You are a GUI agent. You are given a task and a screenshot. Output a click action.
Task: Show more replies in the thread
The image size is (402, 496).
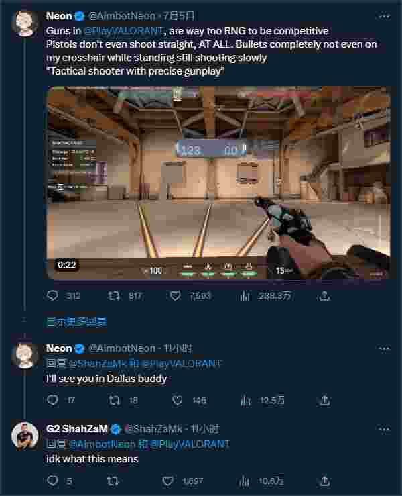[76, 321]
